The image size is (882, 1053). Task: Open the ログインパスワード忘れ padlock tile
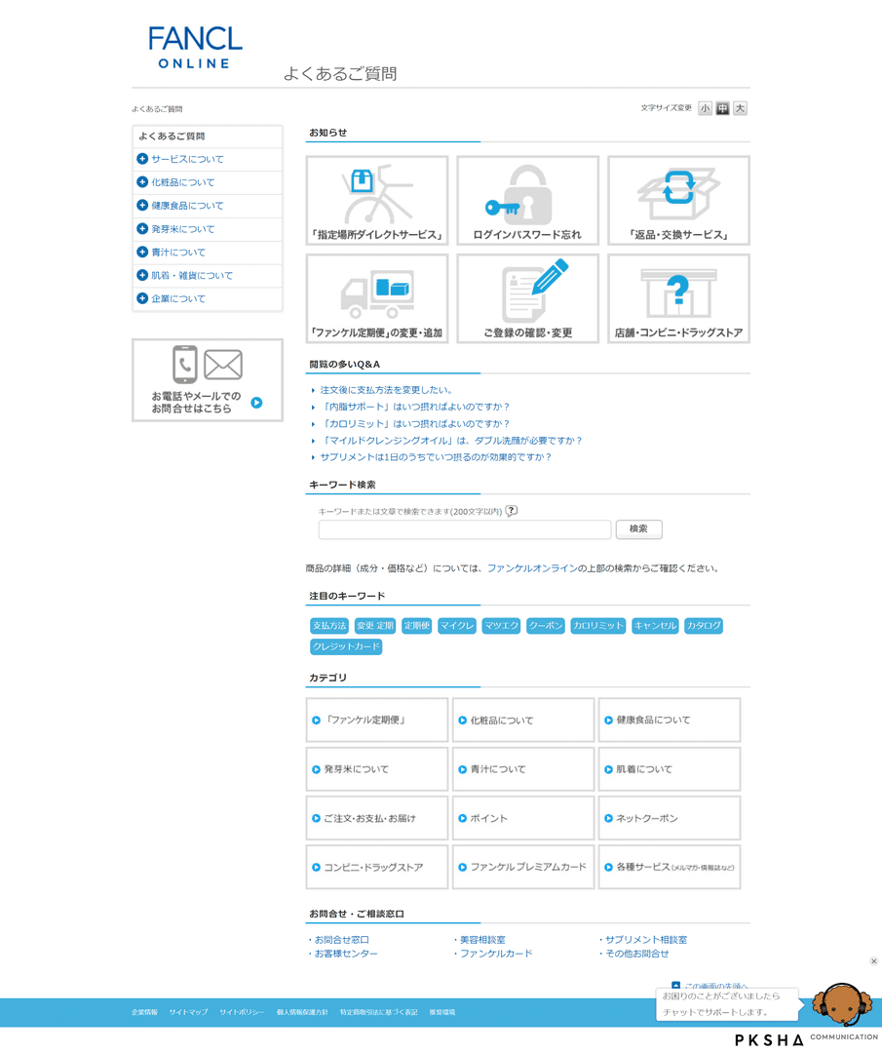(x=527, y=201)
